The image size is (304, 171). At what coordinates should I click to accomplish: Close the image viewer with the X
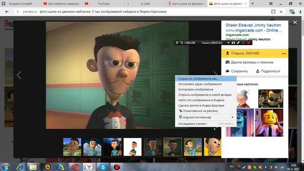(295, 22)
